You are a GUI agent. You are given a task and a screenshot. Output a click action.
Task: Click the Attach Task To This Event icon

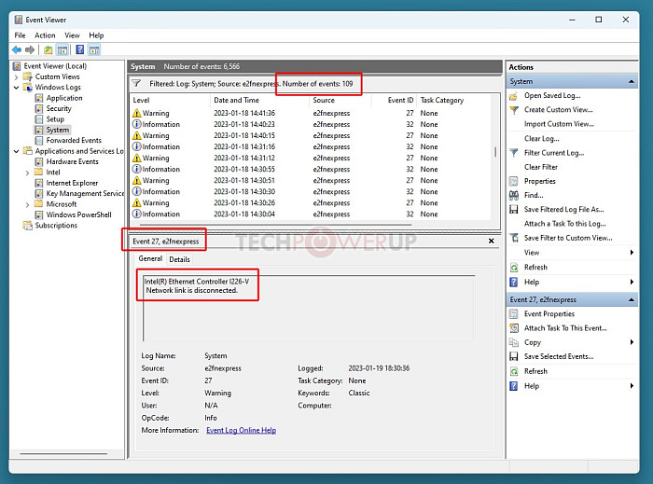(514, 328)
